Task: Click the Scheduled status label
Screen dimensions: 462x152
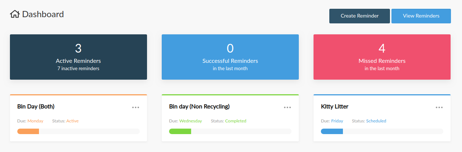Action: pyautogui.click(x=376, y=121)
